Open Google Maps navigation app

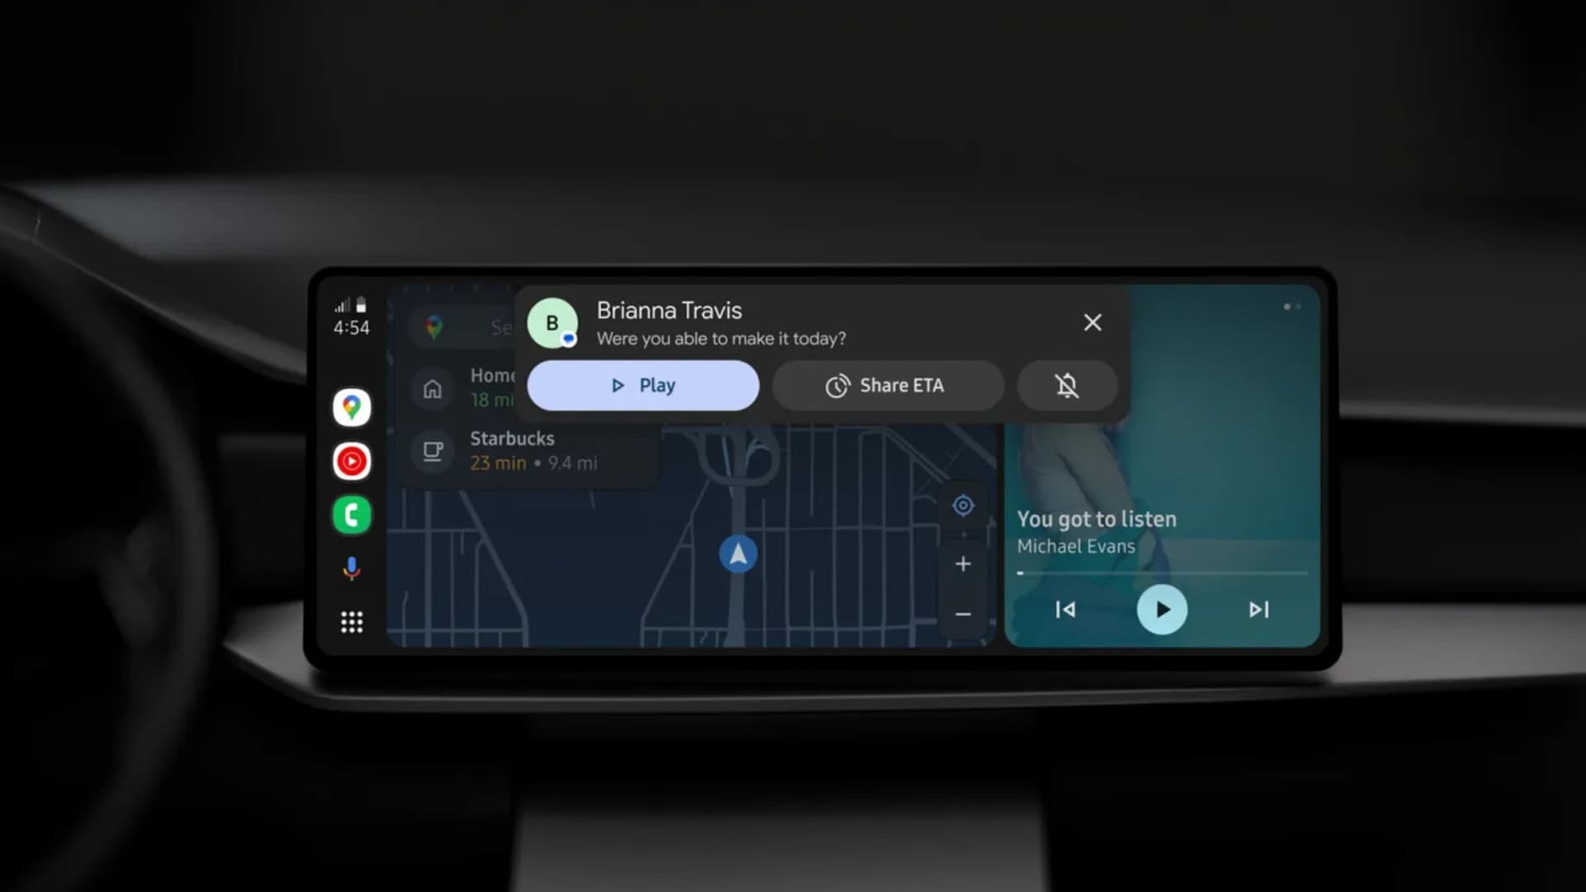[x=352, y=407]
